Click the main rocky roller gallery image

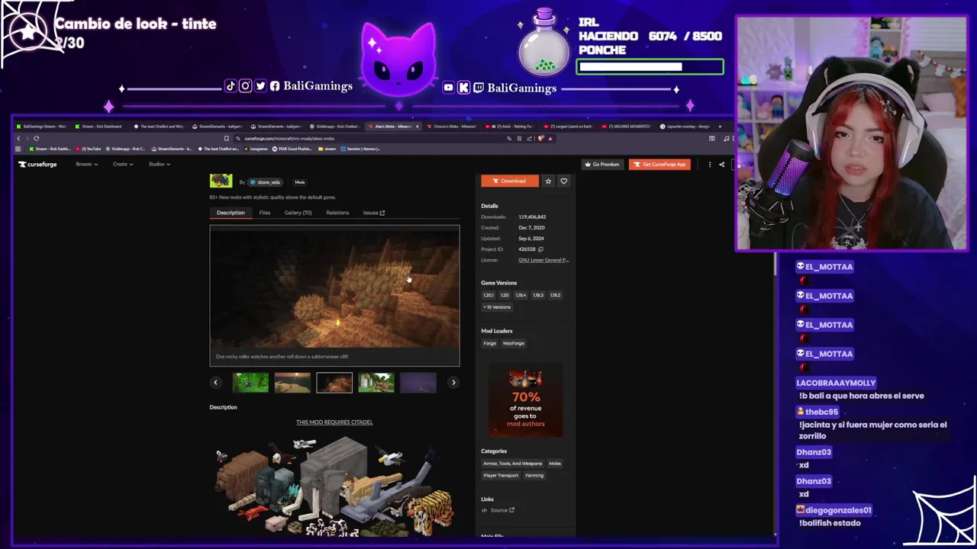click(x=334, y=287)
